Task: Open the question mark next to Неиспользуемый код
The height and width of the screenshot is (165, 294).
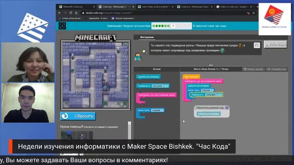Action: point(227,108)
